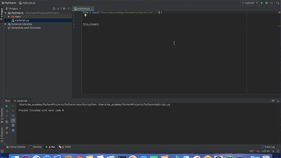Viewport: 281px width, 158px height.
Task: Open the Python Console tool tab
Action: click(16, 147)
